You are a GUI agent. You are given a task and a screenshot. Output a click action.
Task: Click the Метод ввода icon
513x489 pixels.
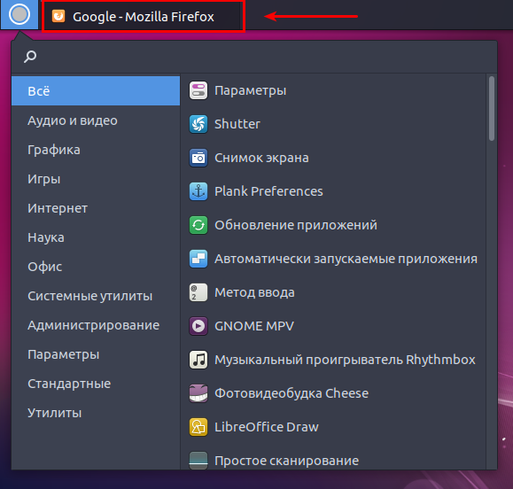tap(198, 292)
